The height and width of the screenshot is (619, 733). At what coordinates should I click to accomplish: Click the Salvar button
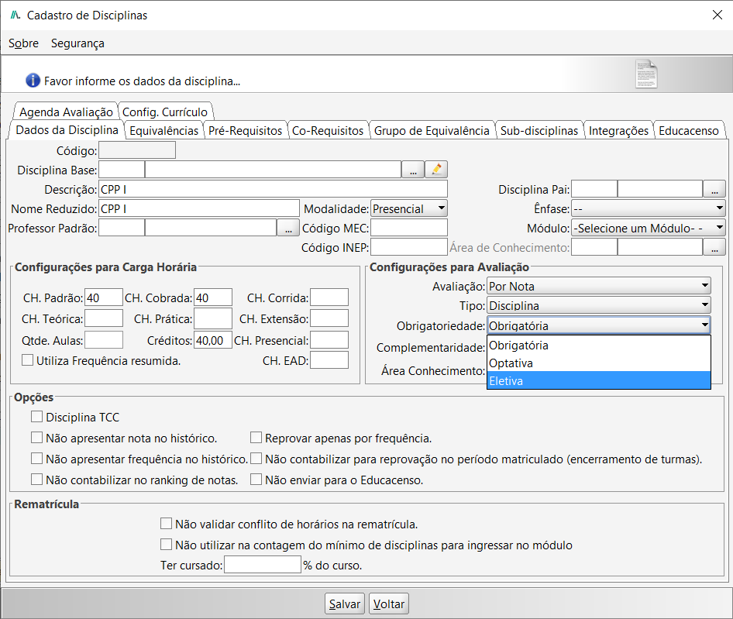[345, 604]
